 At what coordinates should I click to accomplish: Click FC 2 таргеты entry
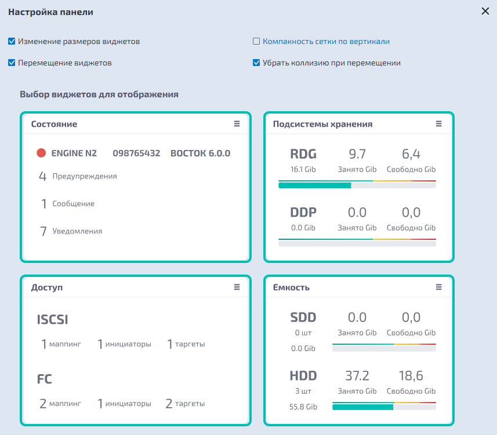(x=185, y=403)
